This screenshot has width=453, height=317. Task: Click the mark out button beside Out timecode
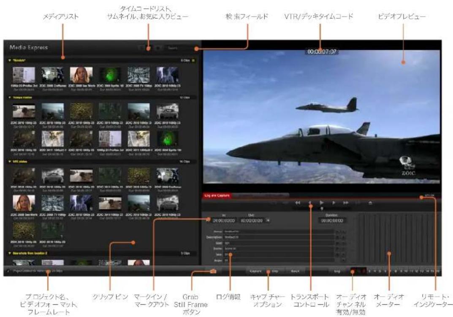coord(268,220)
